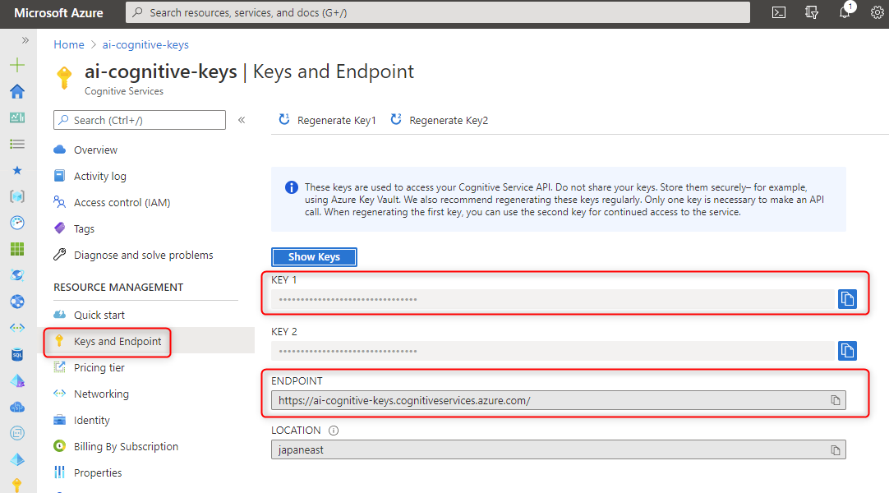Click the Home breadcrumb link

[x=68, y=44]
